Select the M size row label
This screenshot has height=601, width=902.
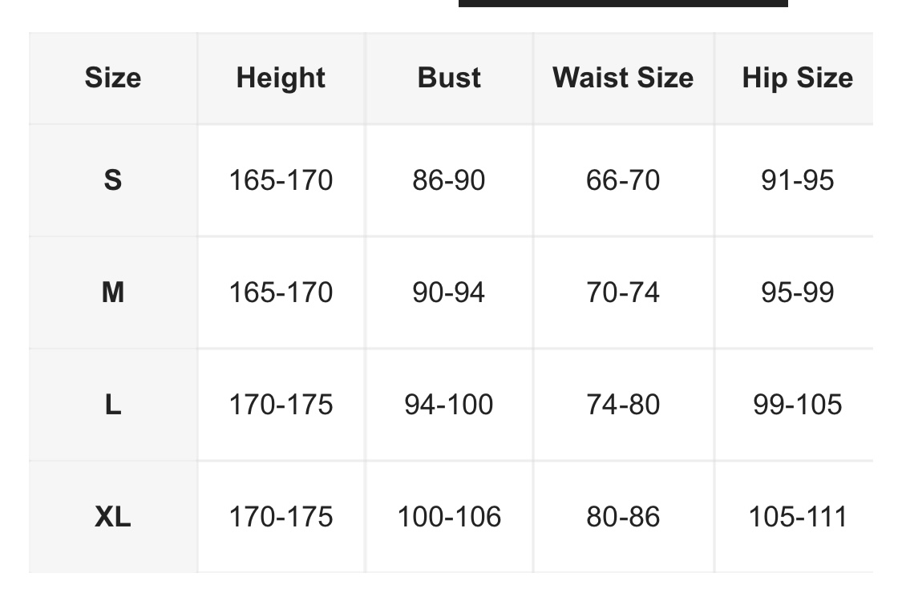112,292
